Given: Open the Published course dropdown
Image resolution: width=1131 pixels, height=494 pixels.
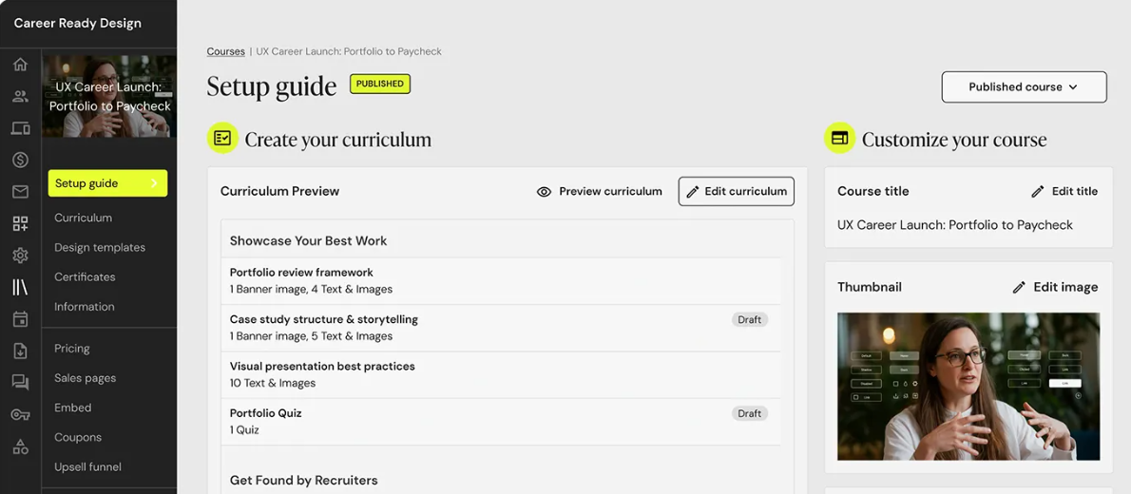Looking at the screenshot, I should click(1024, 86).
